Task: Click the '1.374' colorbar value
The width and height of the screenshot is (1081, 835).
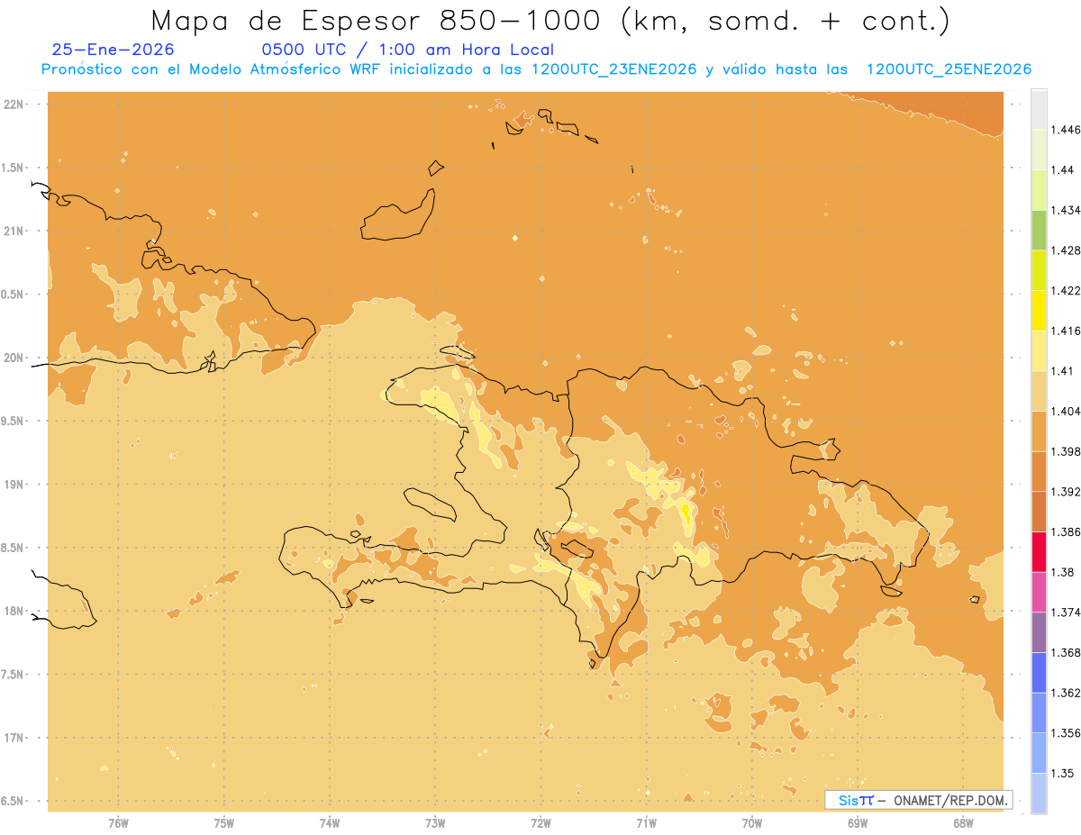Action: click(x=1066, y=613)
